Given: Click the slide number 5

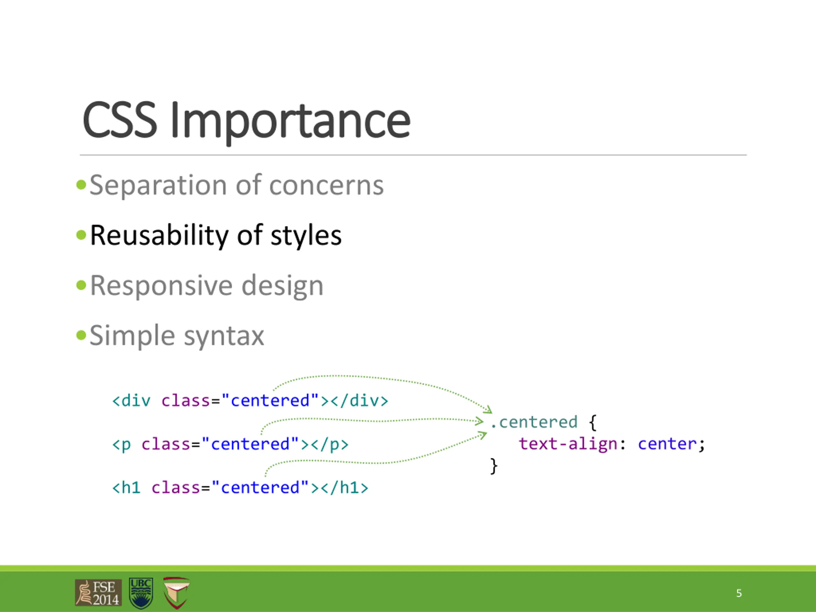Looking at the screenshot, I should 739,593.
